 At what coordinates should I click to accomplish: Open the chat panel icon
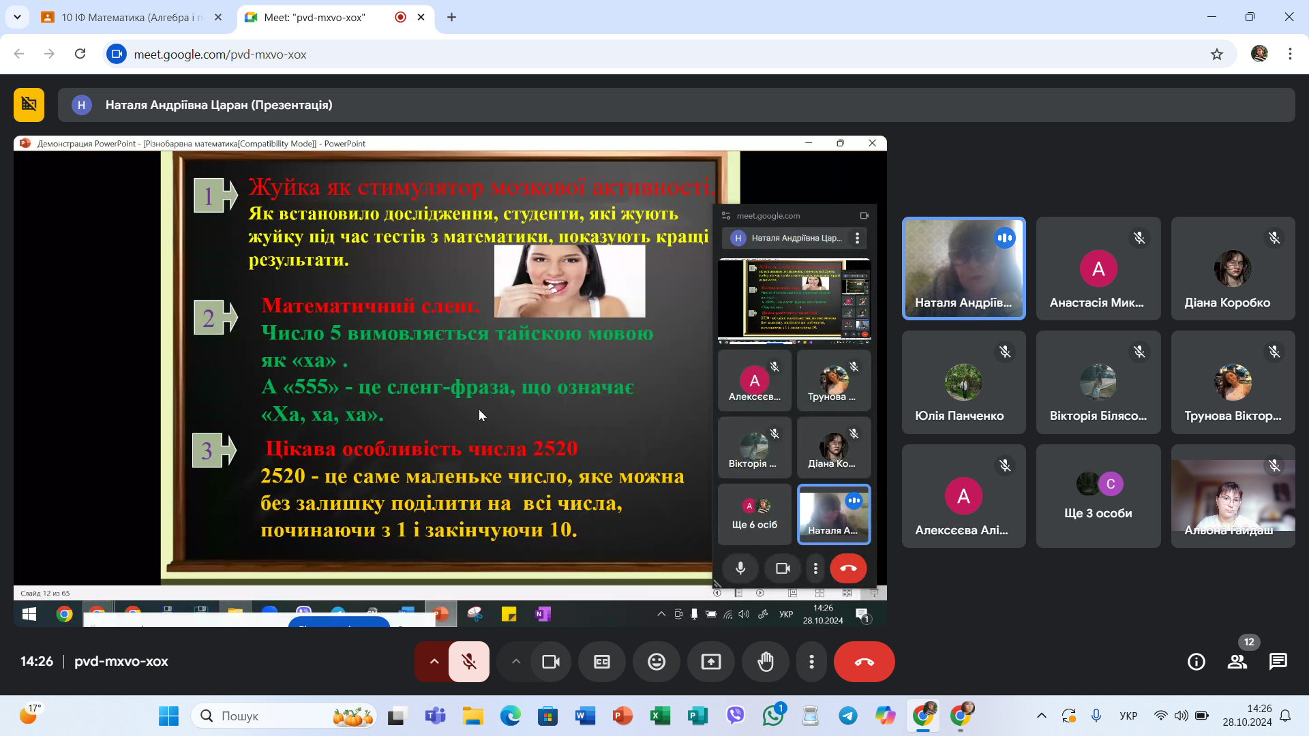(1278, 662)
